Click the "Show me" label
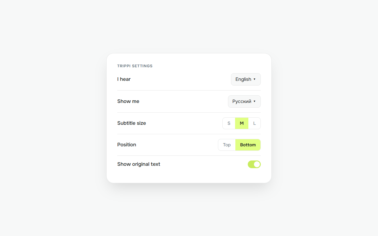The height and width of the screenshot is (236, 378). [x=128, y=101]
